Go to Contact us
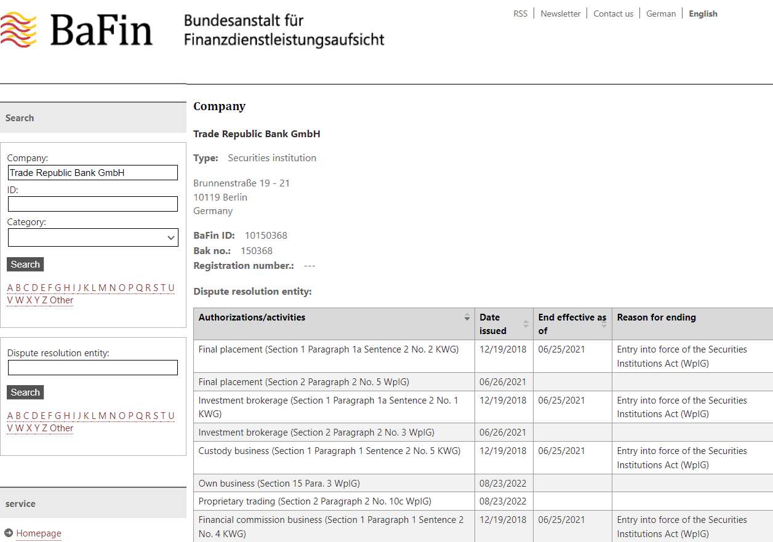The height and width of the screenshot is (542, 773). 613,14
